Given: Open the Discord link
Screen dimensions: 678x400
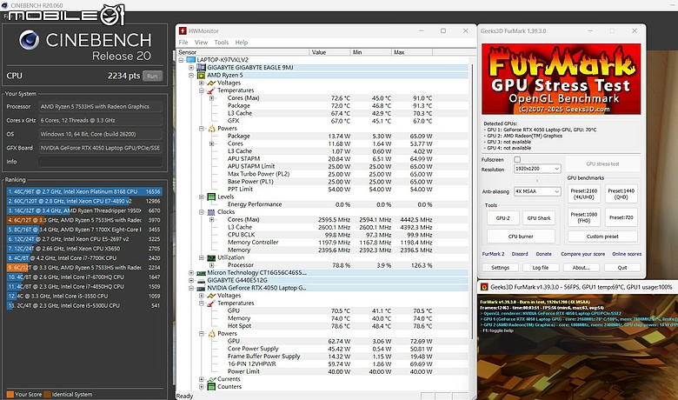Looking at the screenshot, I should tap(520, 254).
